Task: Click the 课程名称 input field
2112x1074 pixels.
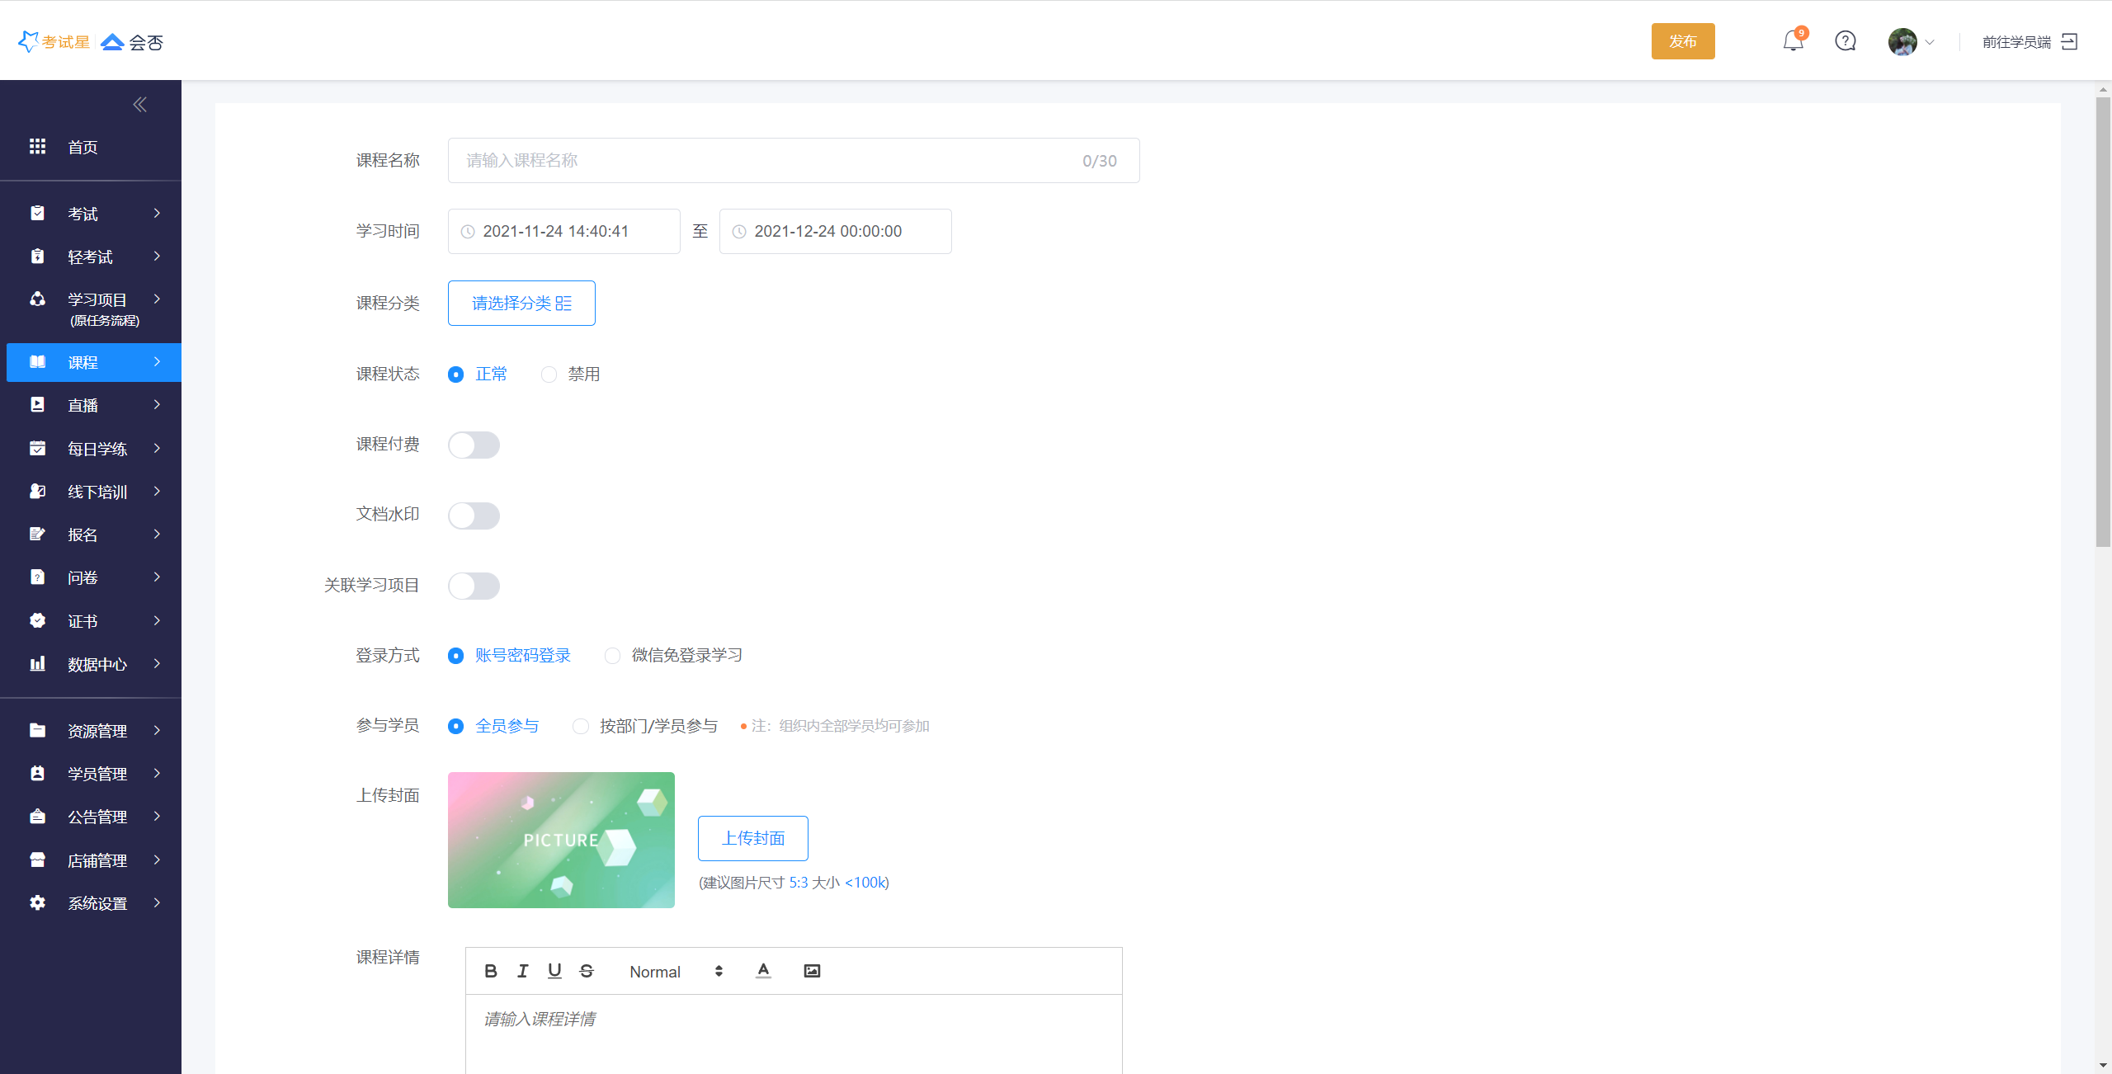Action: tap(767, 161)
